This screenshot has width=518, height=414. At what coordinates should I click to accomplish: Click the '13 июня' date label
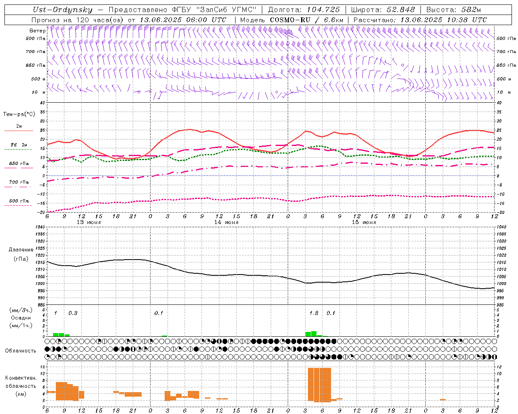tap(89, 222)
